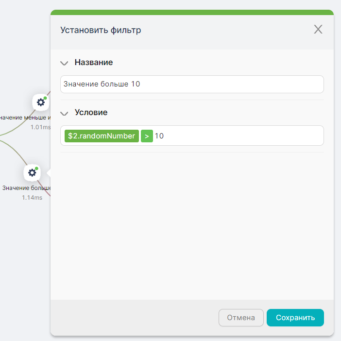The height and width of the screenshot is (341, 341).
Task: Click green status dot on upper gear node
Action: 45,98
